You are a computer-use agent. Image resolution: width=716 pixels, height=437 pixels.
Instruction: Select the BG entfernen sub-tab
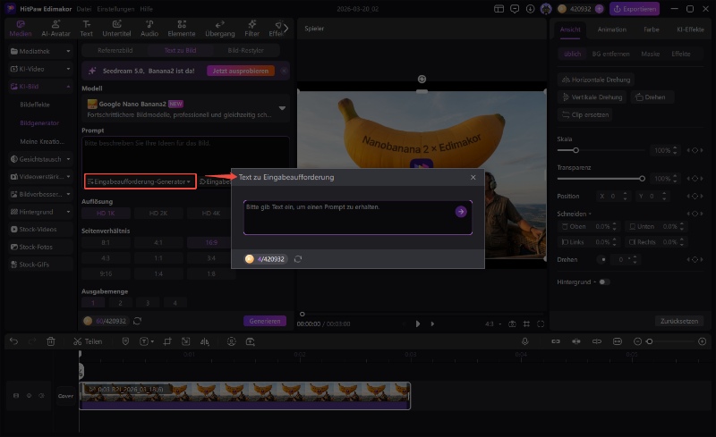610,54
